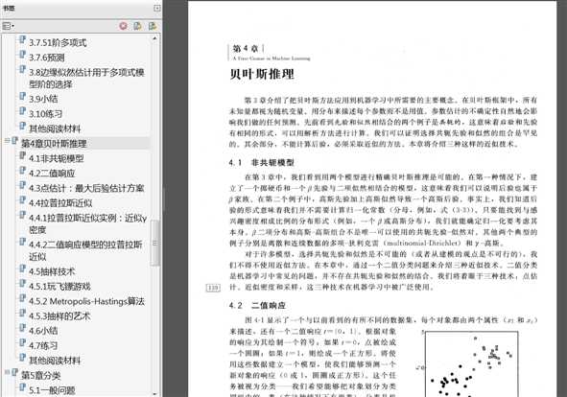Collapse the bookmarks panel via top-right button
The height and width of the screenshot is (397, 567).
click(157, 8)
